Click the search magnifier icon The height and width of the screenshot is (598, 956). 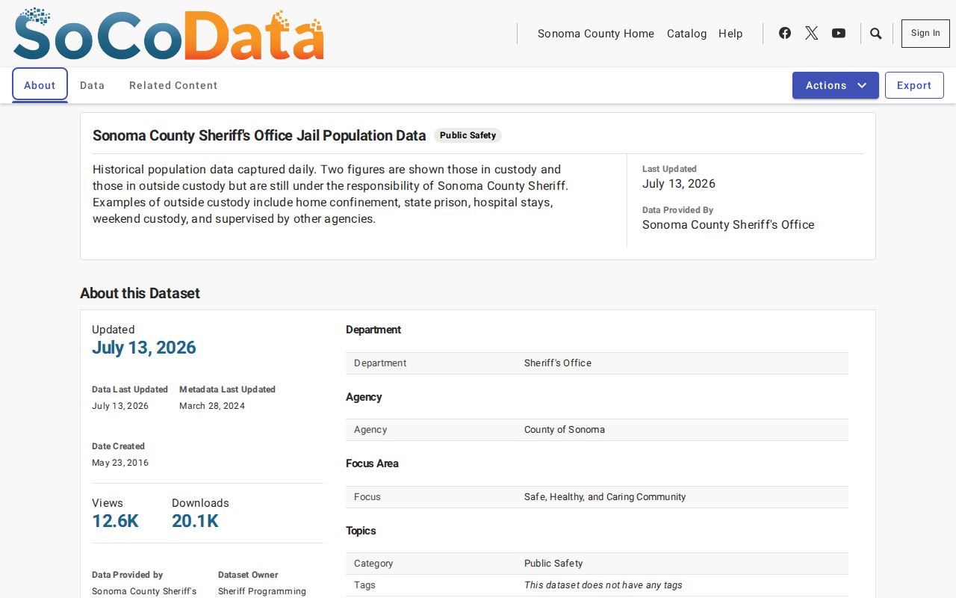coord(876,34)
